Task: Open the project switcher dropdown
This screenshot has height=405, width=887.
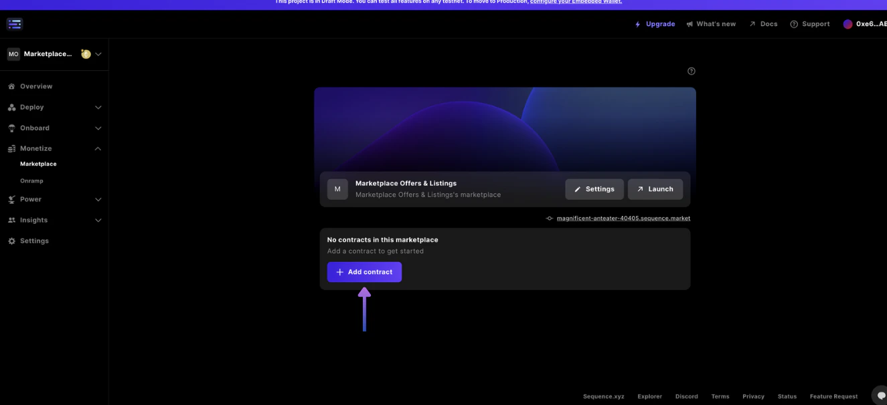Action: tap(98, 53)
